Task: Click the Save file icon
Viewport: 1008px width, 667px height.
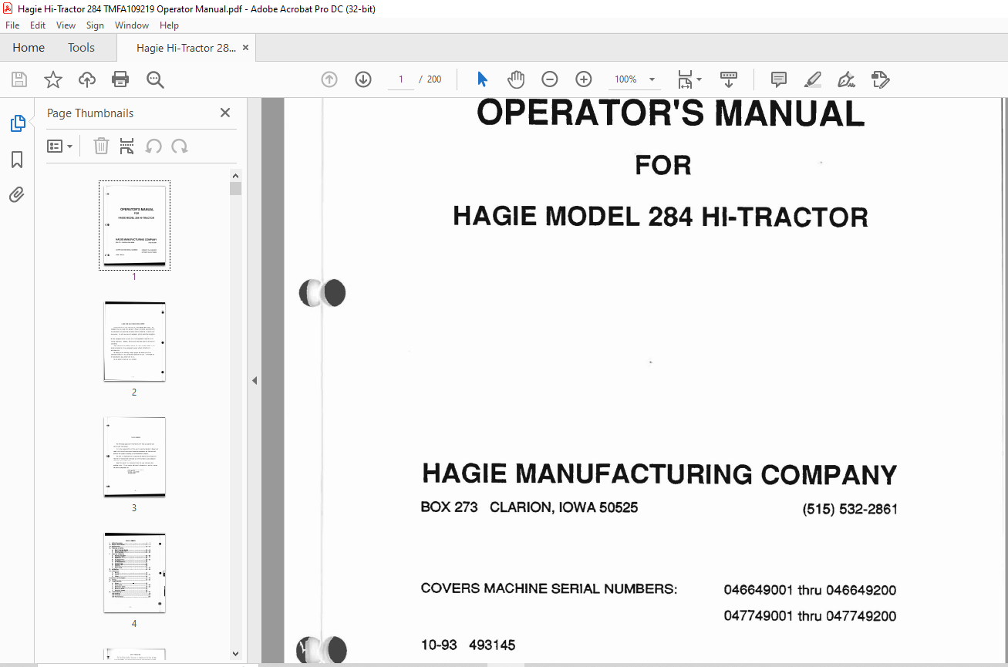Action: pyautogui.click(x=19, y=79)
